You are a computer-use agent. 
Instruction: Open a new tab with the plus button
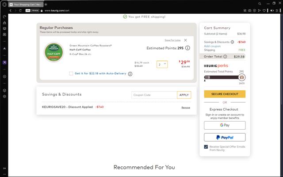(46, 4)
